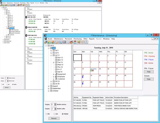Click calendar cell for July 9
The width and height of the screenshot is (160, 123).
(111, 64)
